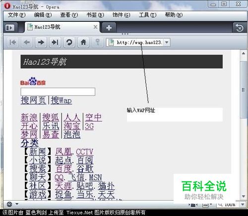The height and width of the screenshot is (216, 248).
Task: Open the 淘宝 link
Action: pyautogui.click(x=72, y=126)
